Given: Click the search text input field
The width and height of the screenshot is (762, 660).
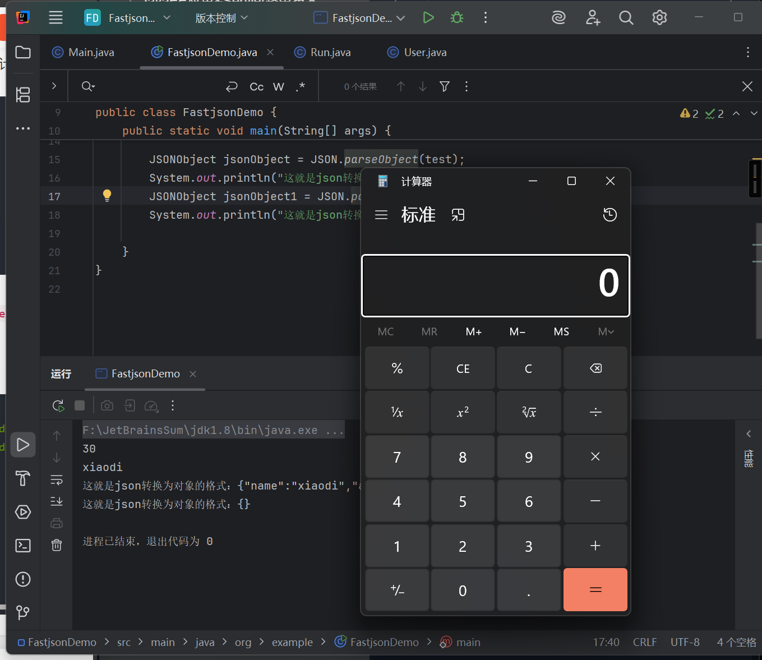Looking at the screenshot, I should 160,86.
